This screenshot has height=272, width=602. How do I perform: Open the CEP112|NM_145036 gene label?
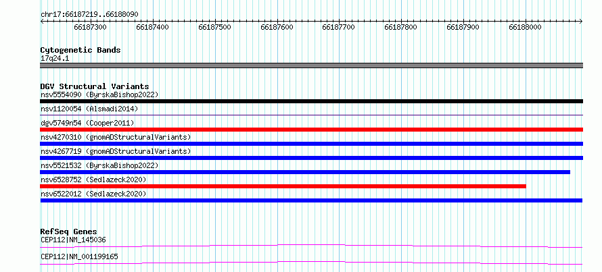[x=73, y=240]
